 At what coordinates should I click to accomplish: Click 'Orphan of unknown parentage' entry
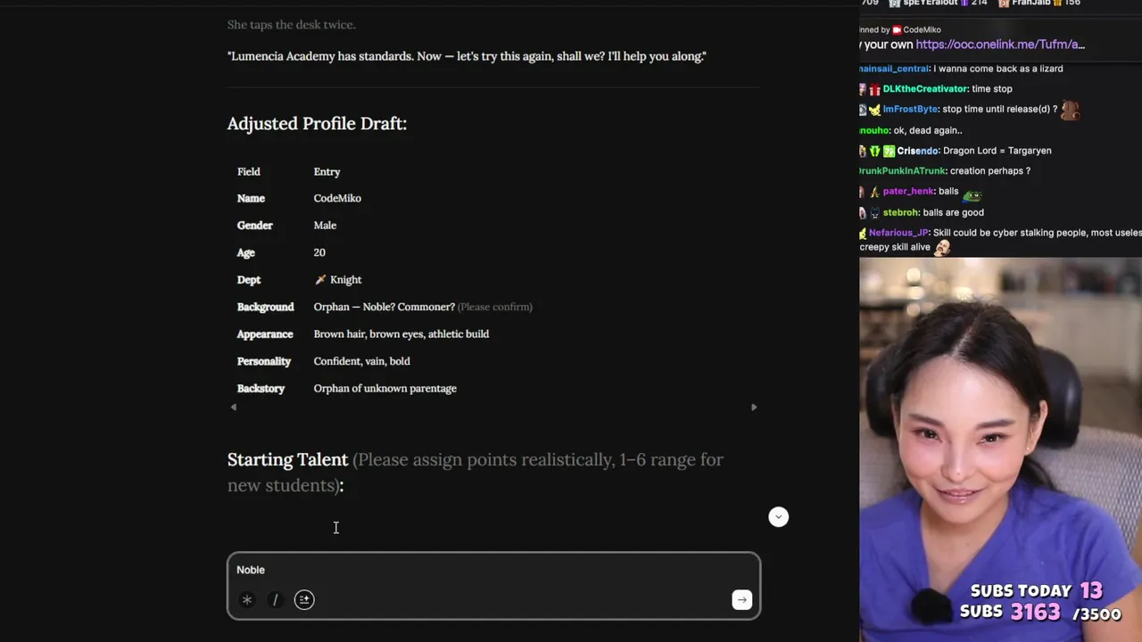pyautogui.click(x=385, y=389)
